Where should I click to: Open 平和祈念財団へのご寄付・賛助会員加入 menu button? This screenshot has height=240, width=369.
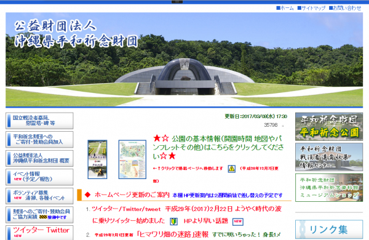tap(39, 140)
